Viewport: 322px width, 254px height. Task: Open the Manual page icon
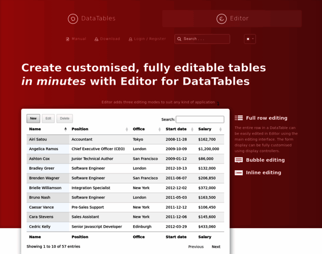pyautogui.click(x=67, y=39)
